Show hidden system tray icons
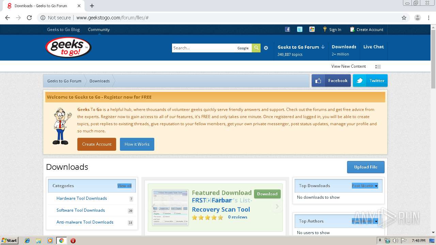This screenshot has width=436, height=245. click(x=380, y=241)
